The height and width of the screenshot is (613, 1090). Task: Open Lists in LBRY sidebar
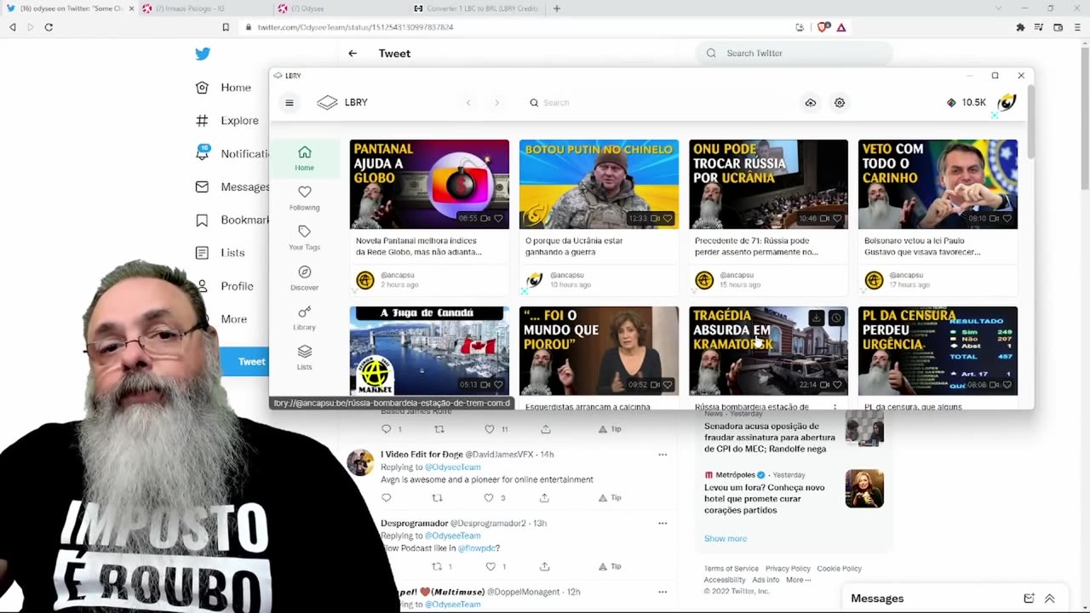[x=304, y=358]
